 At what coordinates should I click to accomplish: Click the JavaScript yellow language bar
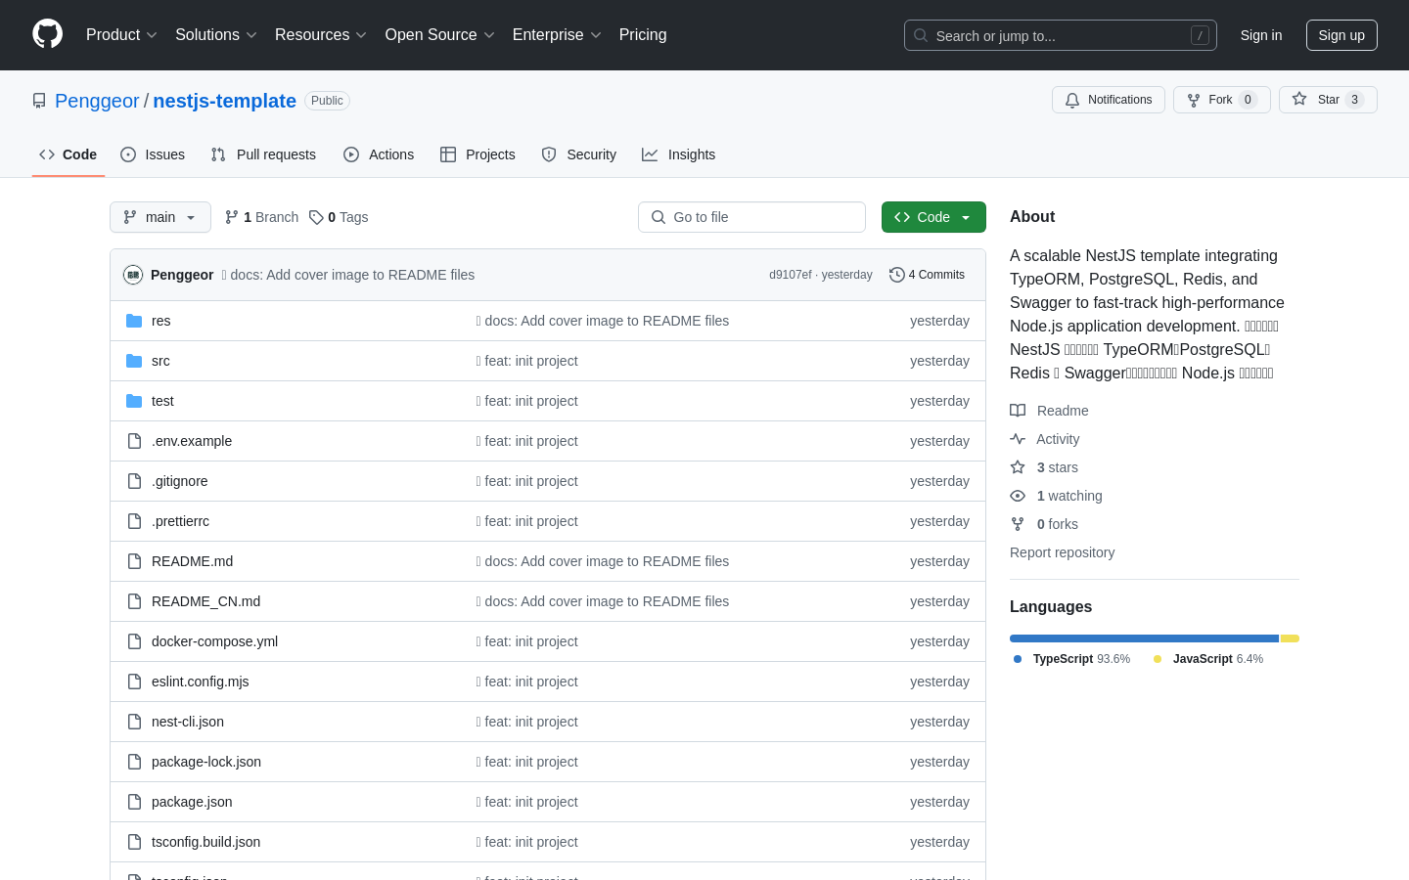pos(1290,638)
